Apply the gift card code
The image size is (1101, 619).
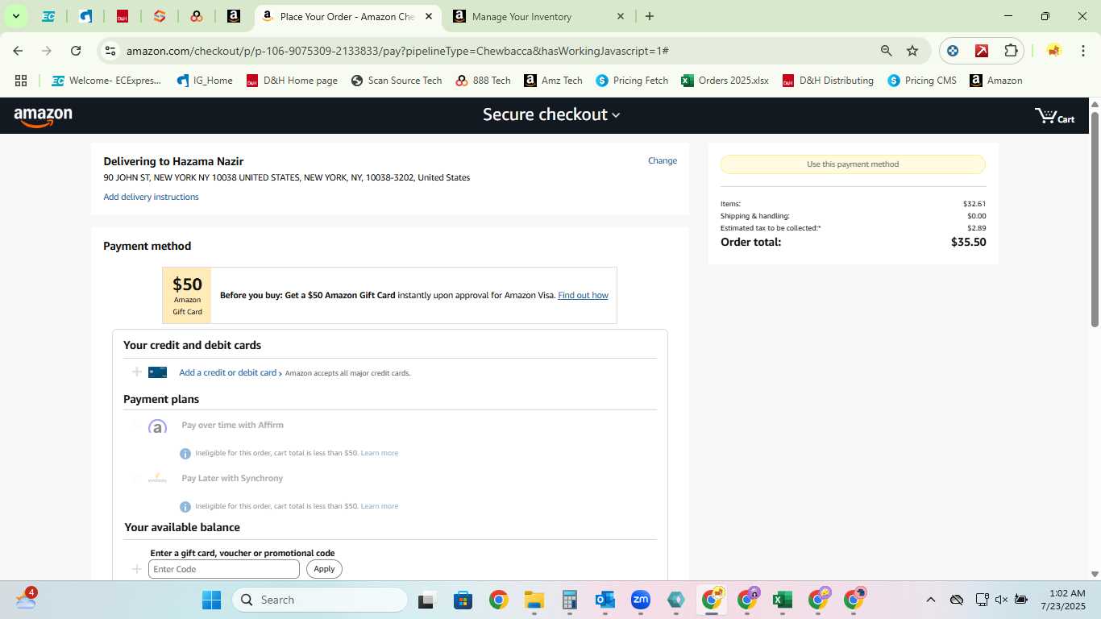point(324,569)
